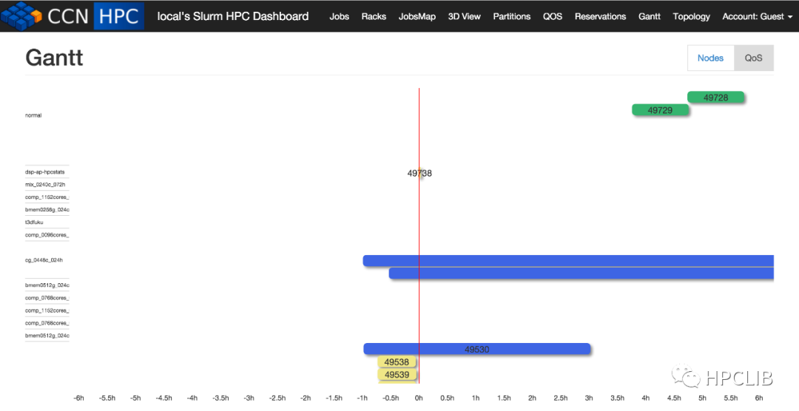Click the 6h axis label
This screenshot has width=799, height=411.
[x=759, y=398]
